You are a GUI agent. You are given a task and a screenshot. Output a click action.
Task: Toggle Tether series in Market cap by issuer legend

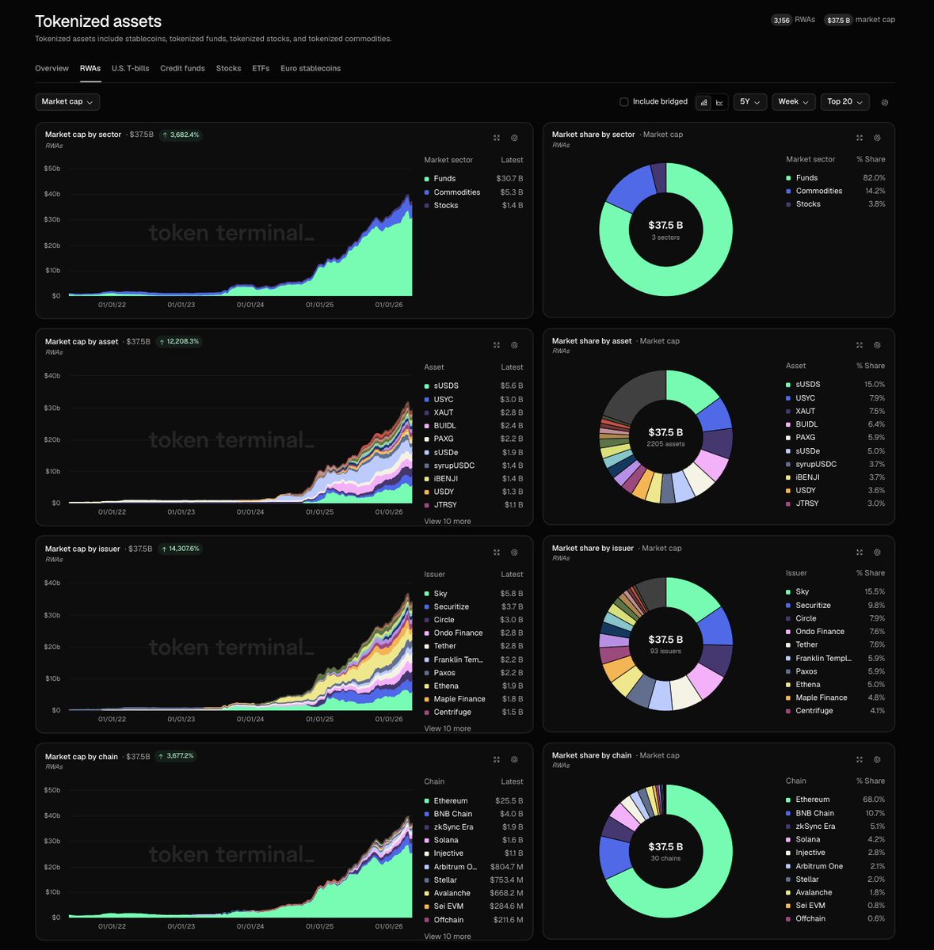coord(473,647)
